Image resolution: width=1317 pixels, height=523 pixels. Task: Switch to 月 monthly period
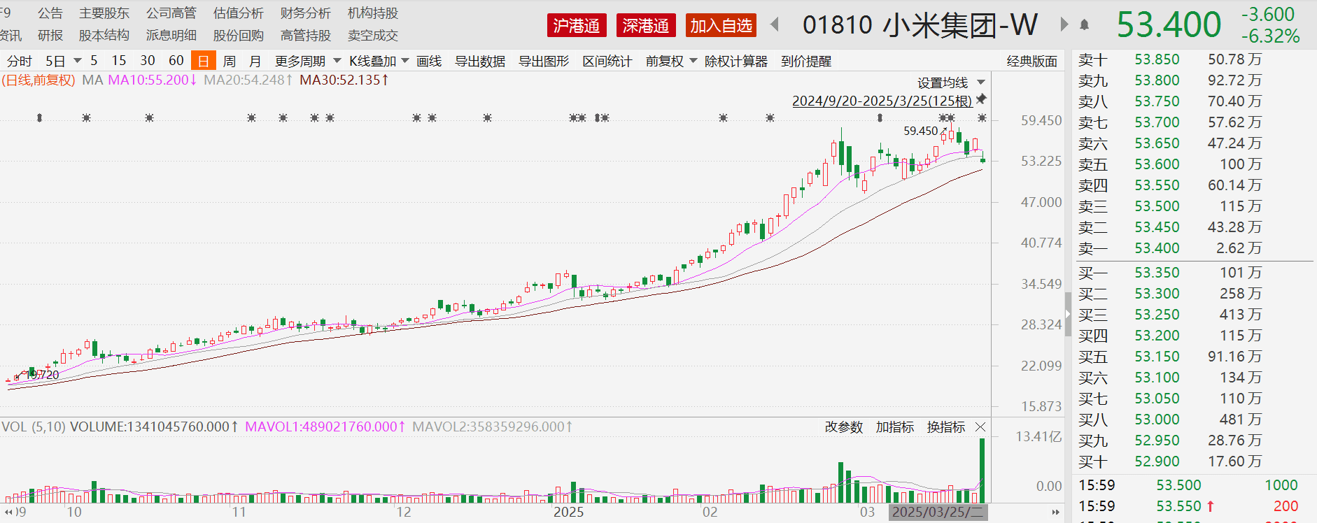click(255, 61)
